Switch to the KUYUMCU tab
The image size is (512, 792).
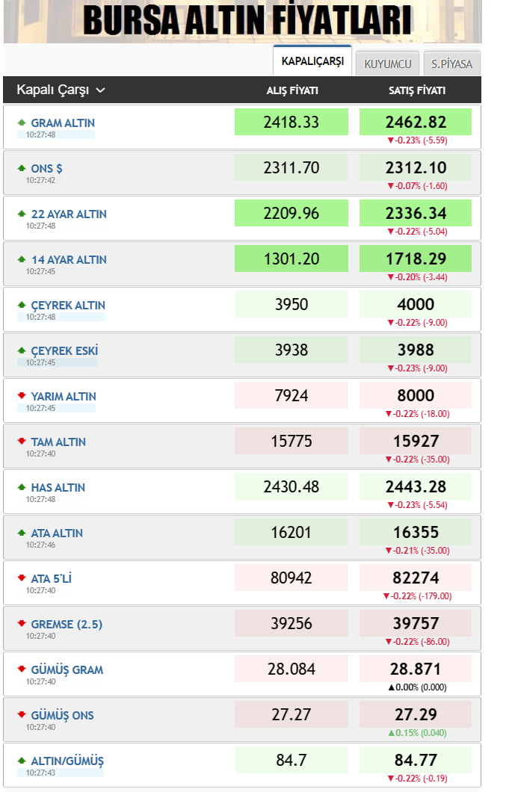coord(387,64)
